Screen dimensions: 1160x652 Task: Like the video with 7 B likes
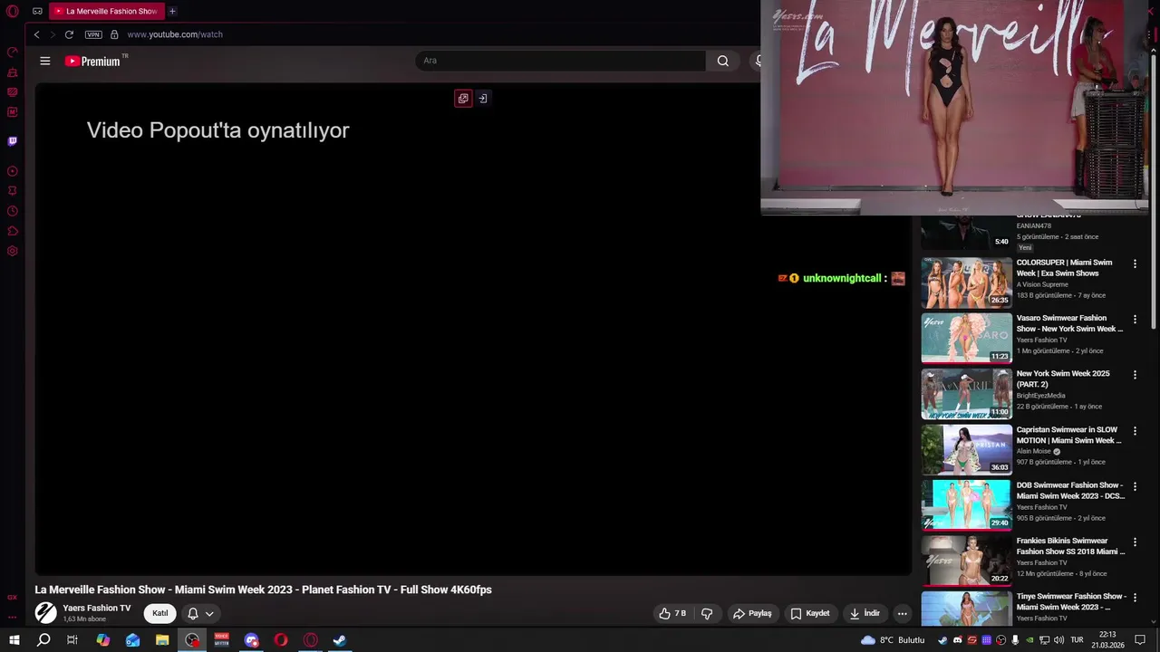click(672, 613)
